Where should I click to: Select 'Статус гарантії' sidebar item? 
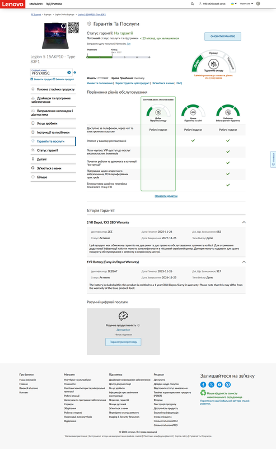(53, 150)
